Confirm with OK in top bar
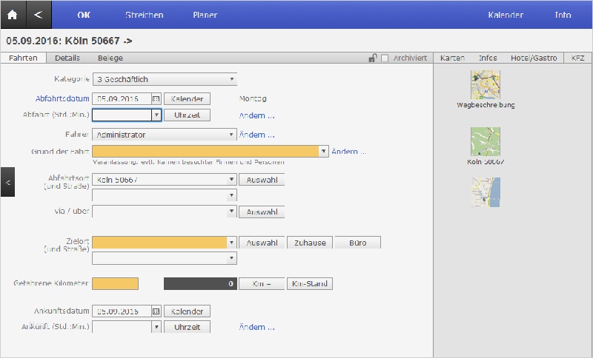Screen dimensions: 593x358 [x=84, y=15]
